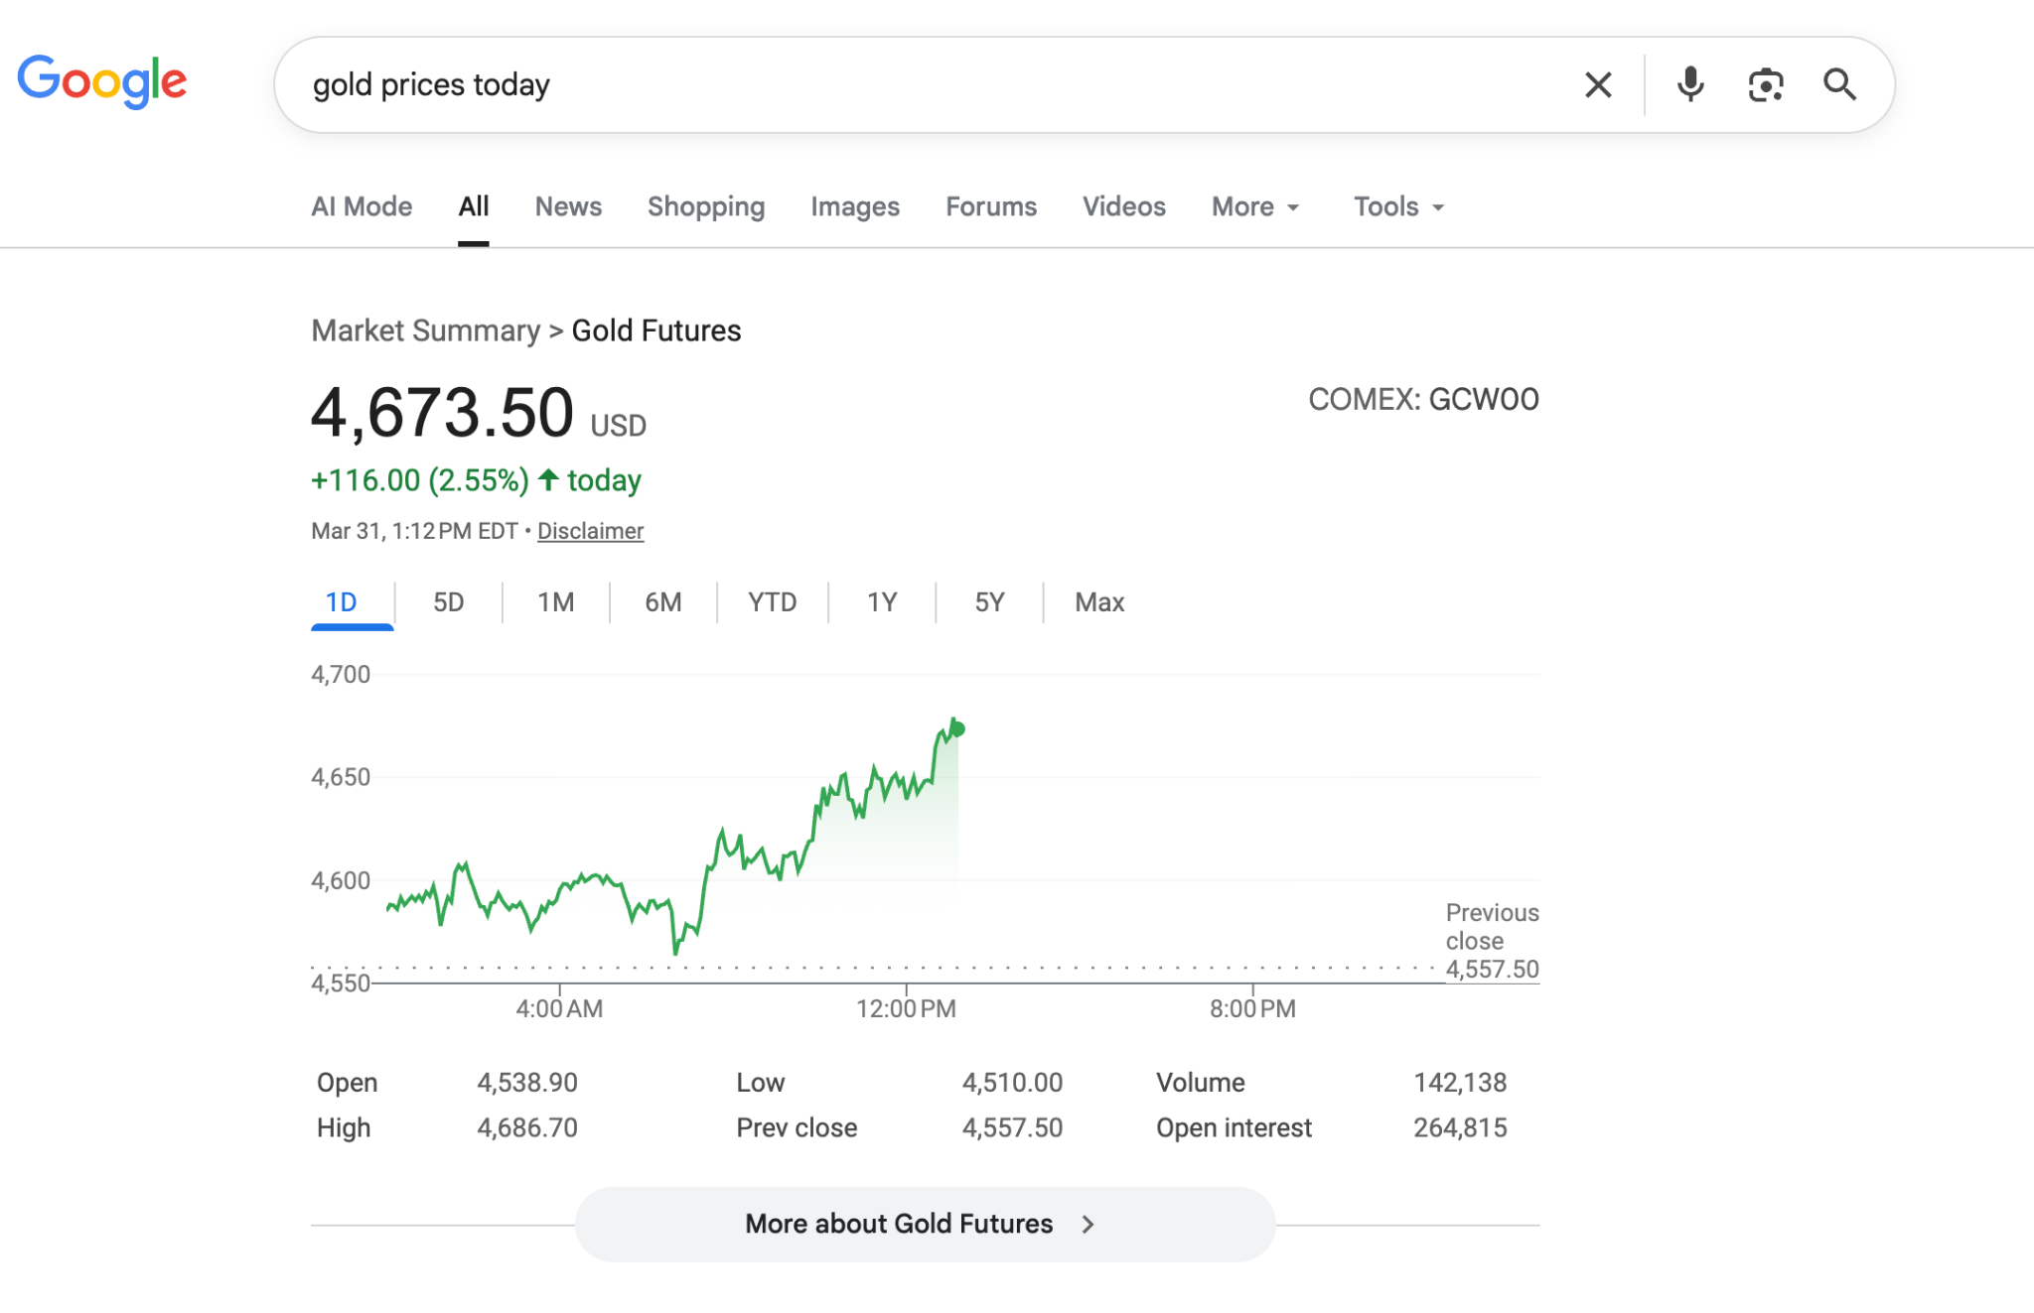Click the Market Summary link

424,329
